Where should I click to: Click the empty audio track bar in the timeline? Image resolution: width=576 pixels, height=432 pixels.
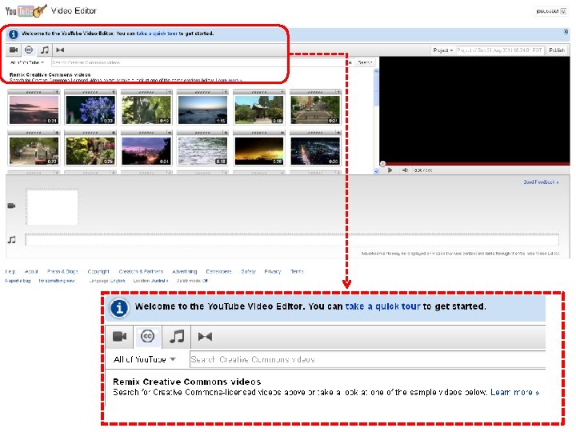pos(292,240)
